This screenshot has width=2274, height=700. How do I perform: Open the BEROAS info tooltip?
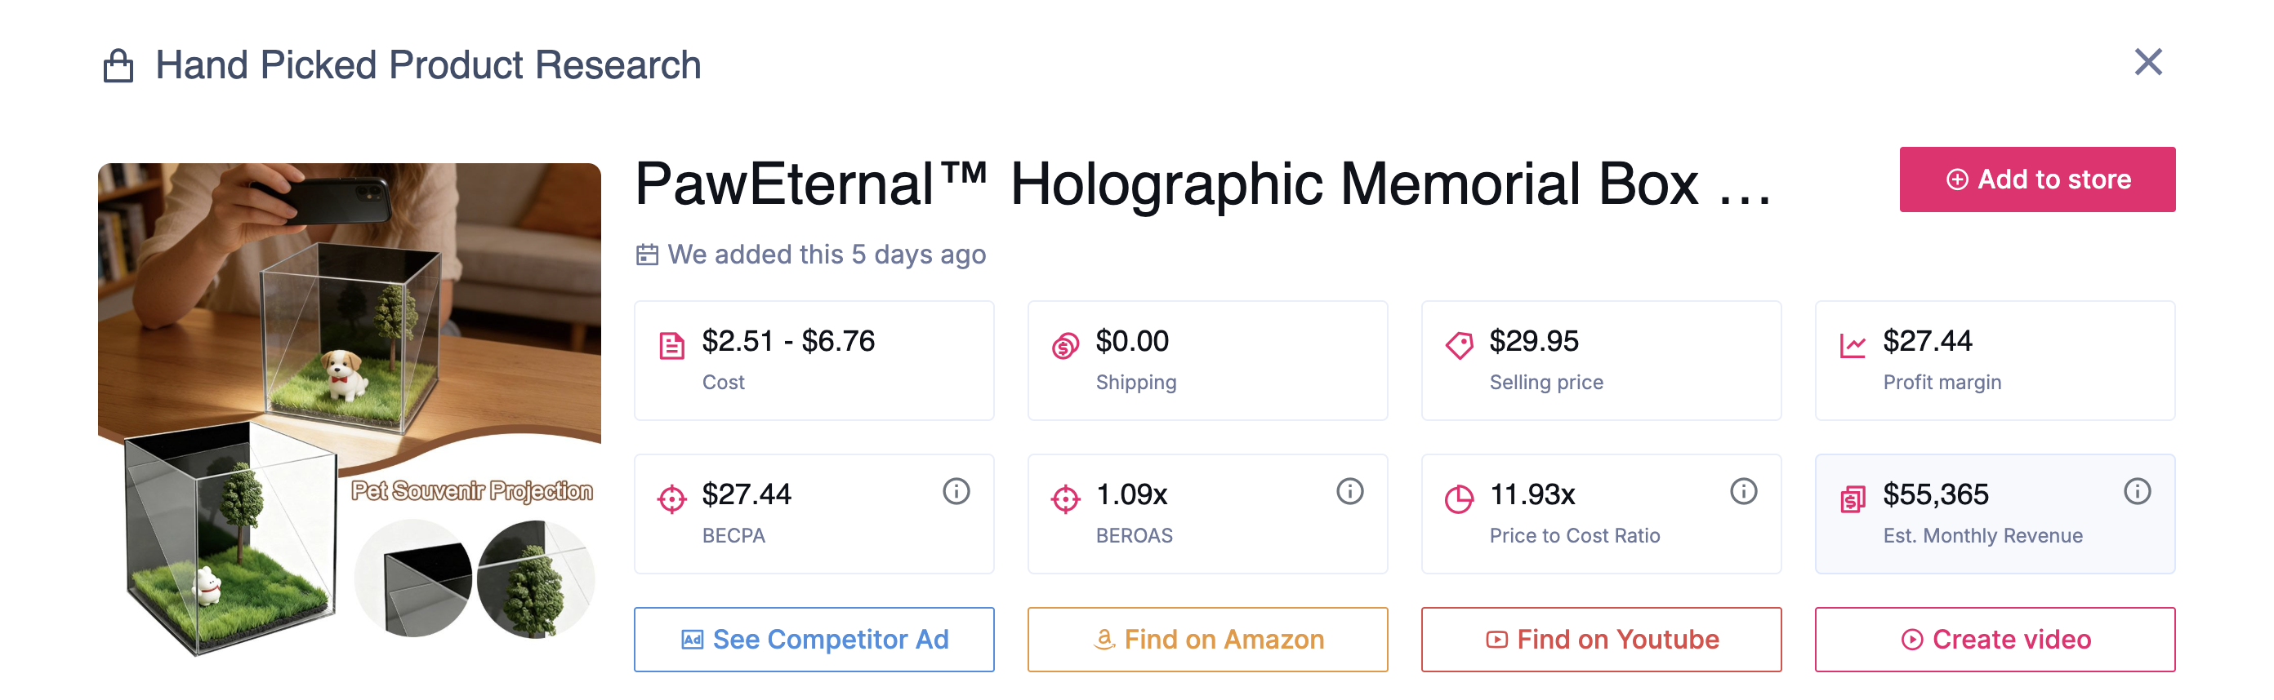(x=1352, y=492)
